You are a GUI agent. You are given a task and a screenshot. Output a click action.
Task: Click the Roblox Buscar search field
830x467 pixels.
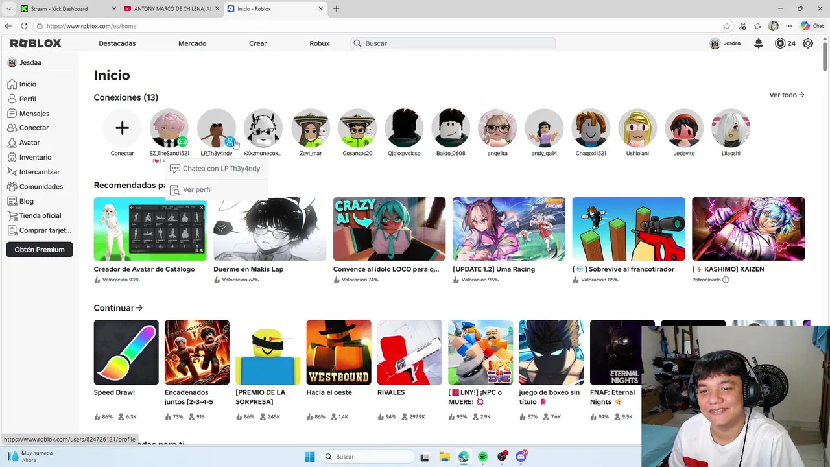tap(453, 43)
